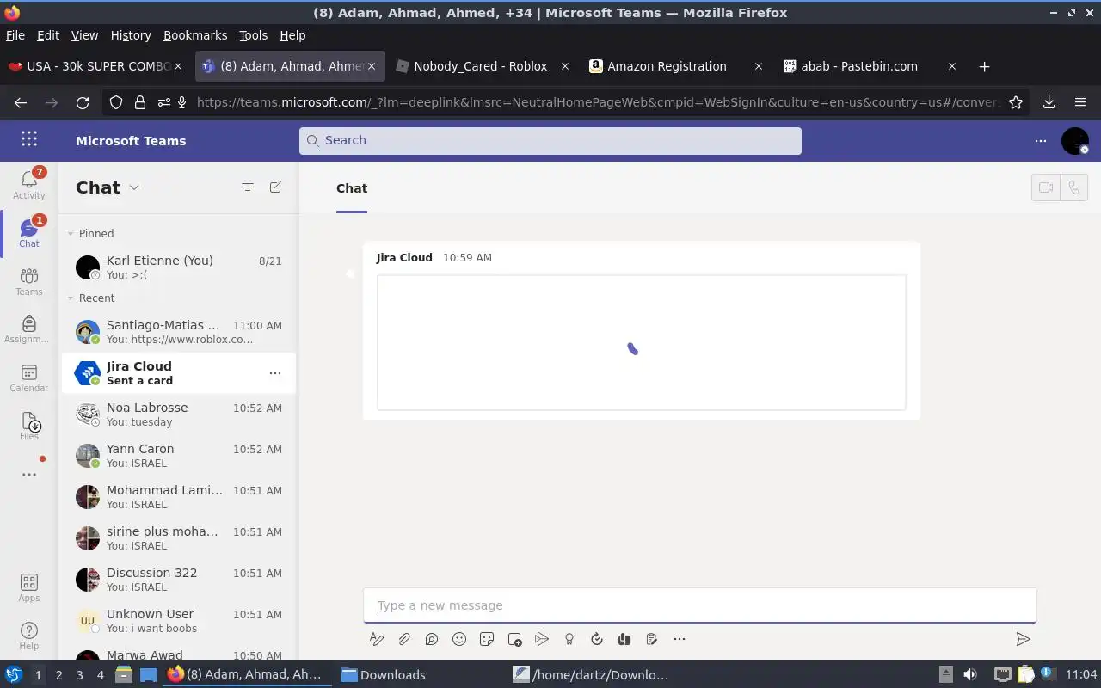Filter the chat list
The width and height of the screenshot is (1101, 688).
pyautogui.click(x=248, y=187)
